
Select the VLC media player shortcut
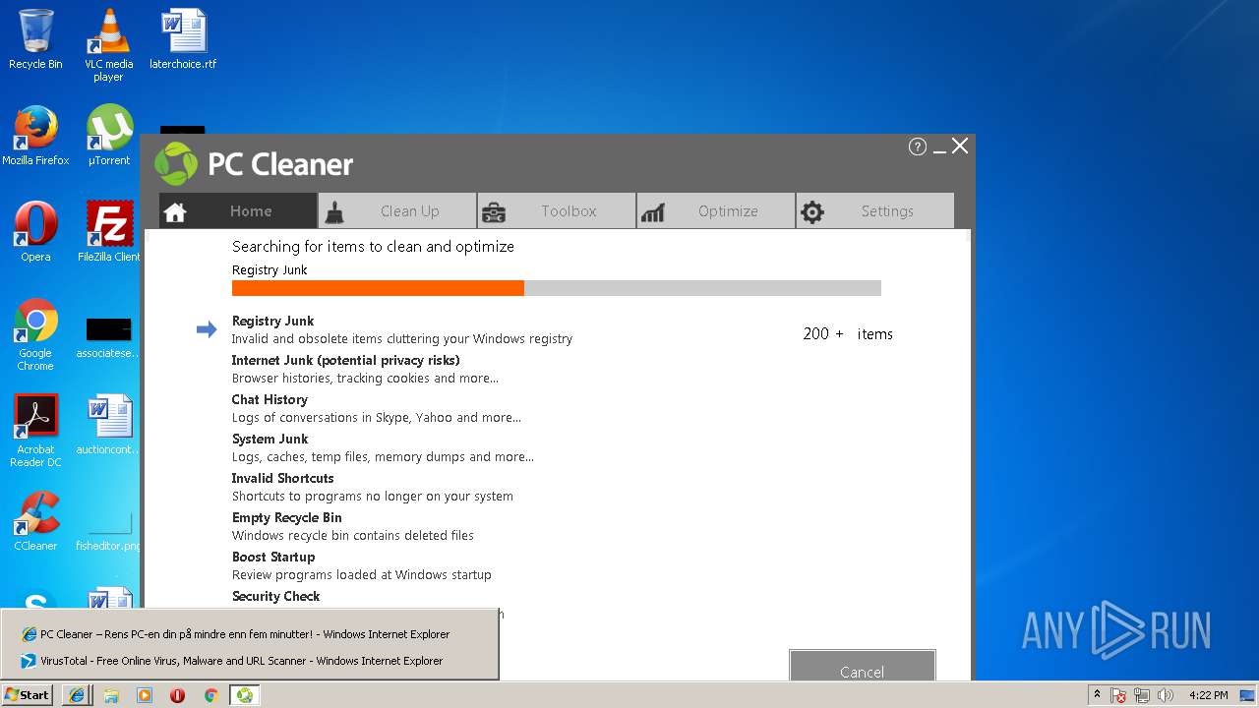coord(108,45)
